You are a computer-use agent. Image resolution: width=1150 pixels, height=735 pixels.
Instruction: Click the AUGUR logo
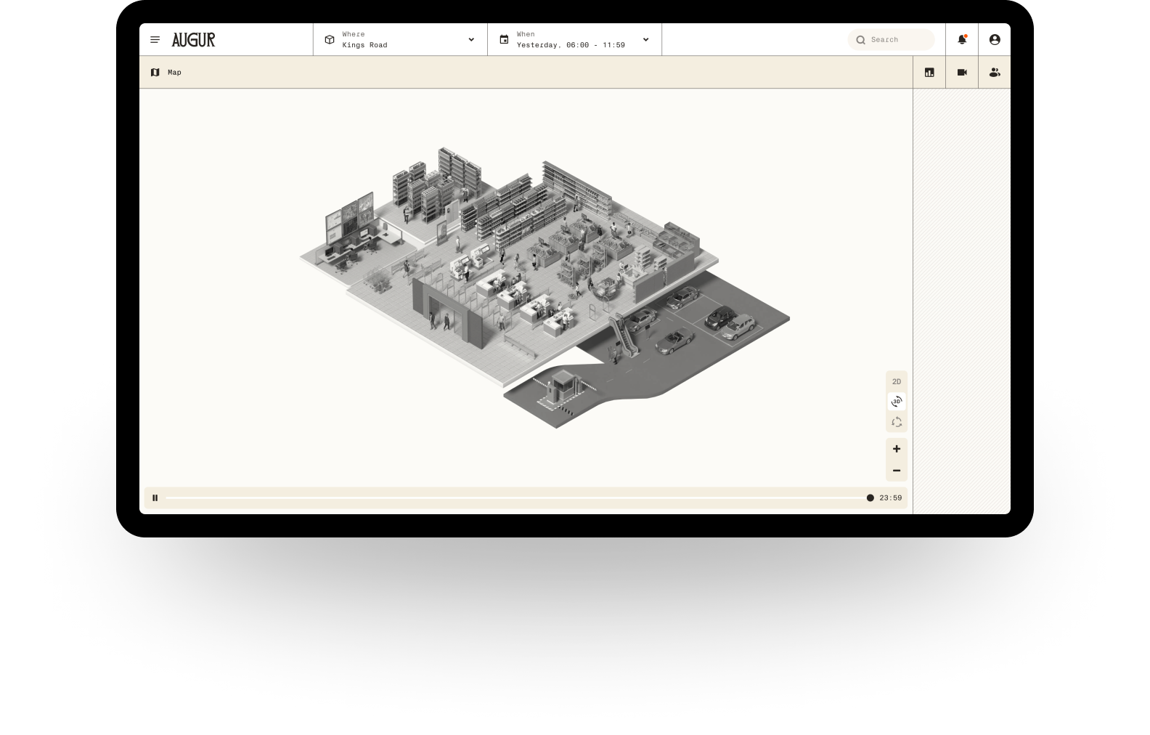click(193, 40)
